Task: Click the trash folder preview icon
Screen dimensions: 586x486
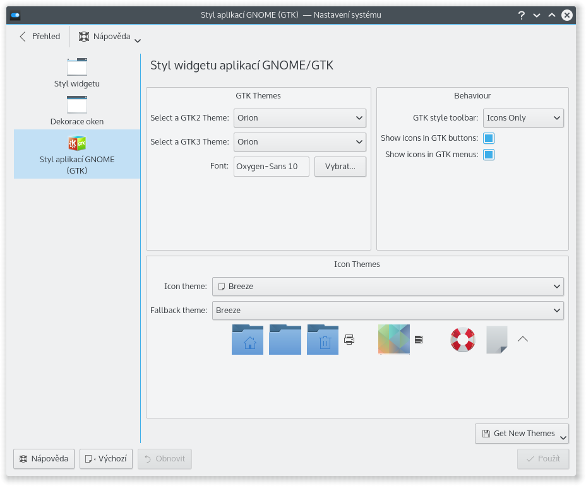Action: [323, 340]
